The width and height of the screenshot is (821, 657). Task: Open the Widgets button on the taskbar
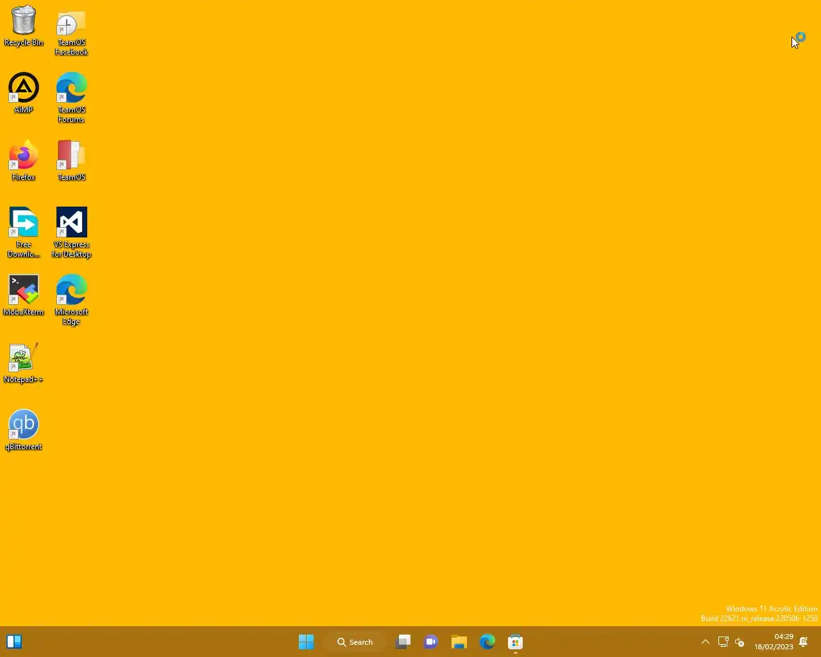pyautogui.click(x=14, y=642)
